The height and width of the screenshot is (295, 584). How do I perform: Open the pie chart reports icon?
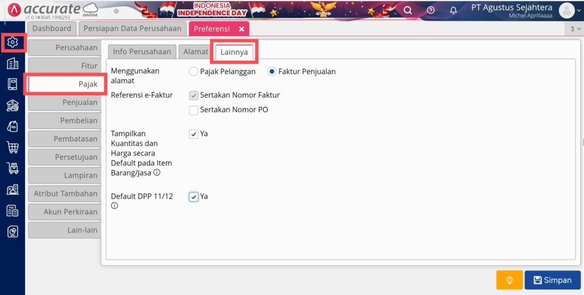click(x=13, y=231)
